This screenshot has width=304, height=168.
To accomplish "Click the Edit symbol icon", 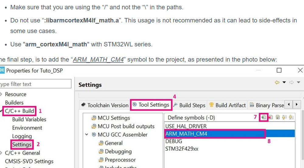I will (277, 117).
